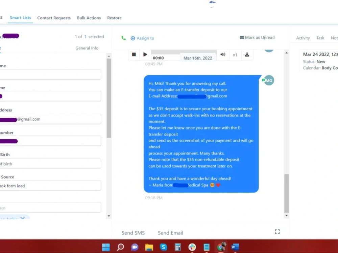This screenshot has height=253, width=338.
Task: Click the first name field
Action: tap(50, 75)
